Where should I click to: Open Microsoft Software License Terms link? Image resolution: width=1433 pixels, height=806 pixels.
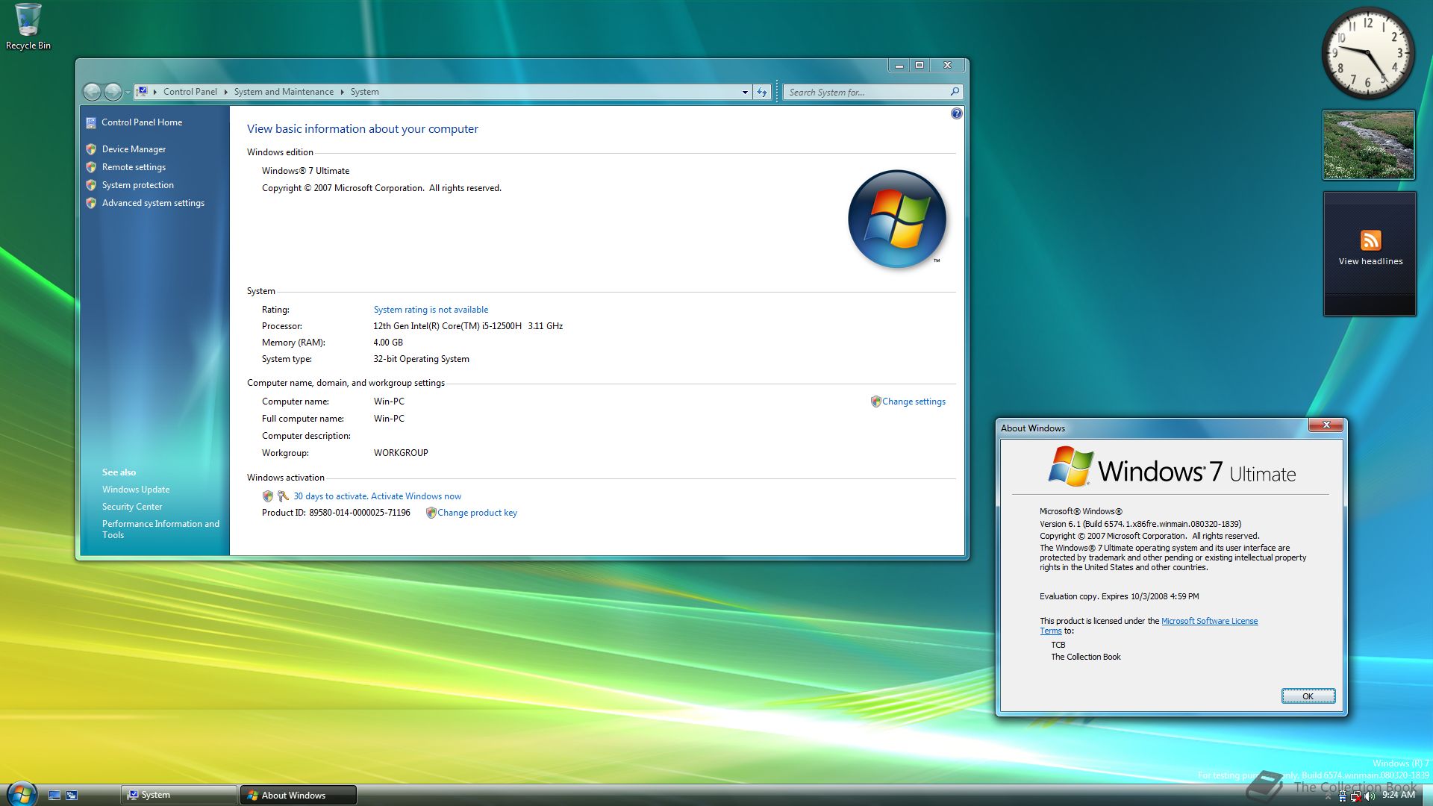pyautogui.click(x=1209, y=621)
